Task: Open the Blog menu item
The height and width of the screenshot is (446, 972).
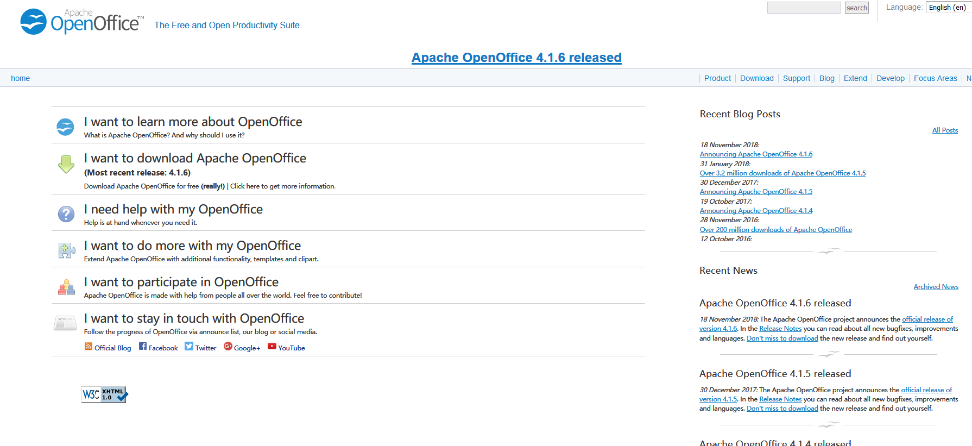Action: (826, 78)
